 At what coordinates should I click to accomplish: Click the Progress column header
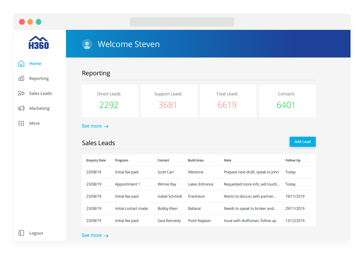pyautogui.click(x=122, y=160)
